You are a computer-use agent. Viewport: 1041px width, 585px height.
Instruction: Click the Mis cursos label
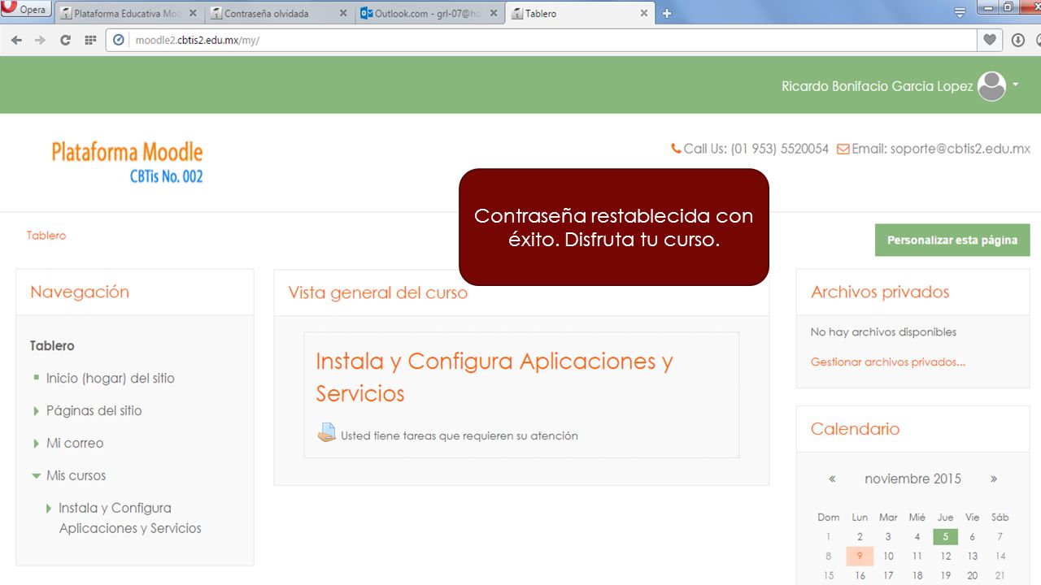click(x=76, y=476)
